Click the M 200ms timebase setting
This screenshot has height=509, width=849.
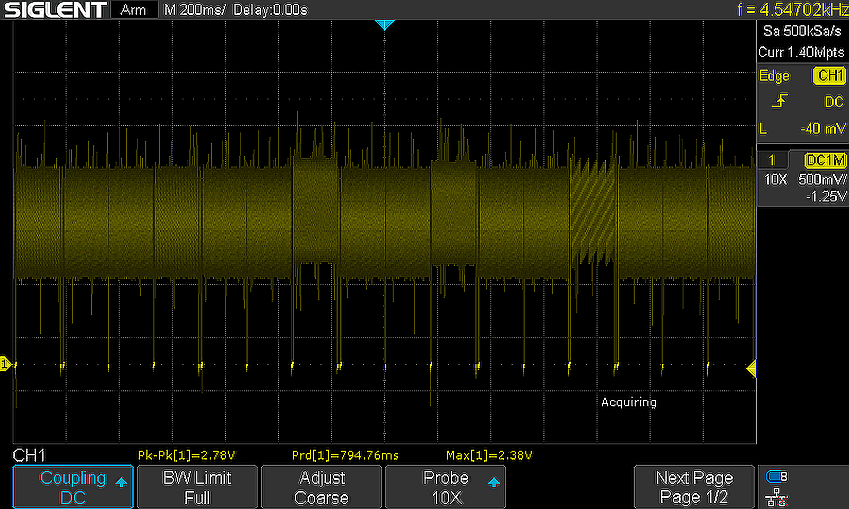click(x=195, y=10)
